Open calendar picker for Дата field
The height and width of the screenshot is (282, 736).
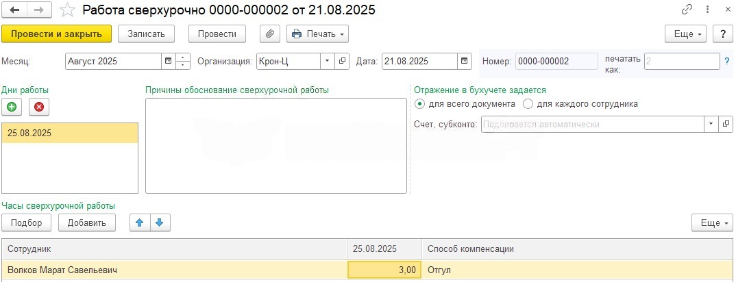click(x=465, y=61)
